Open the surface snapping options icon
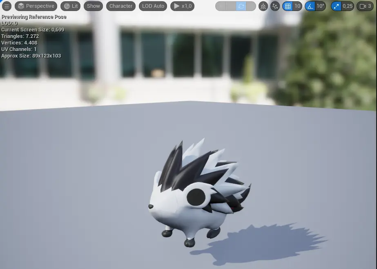This screenshot has height=269, width=377. click(x=275, y=6)
